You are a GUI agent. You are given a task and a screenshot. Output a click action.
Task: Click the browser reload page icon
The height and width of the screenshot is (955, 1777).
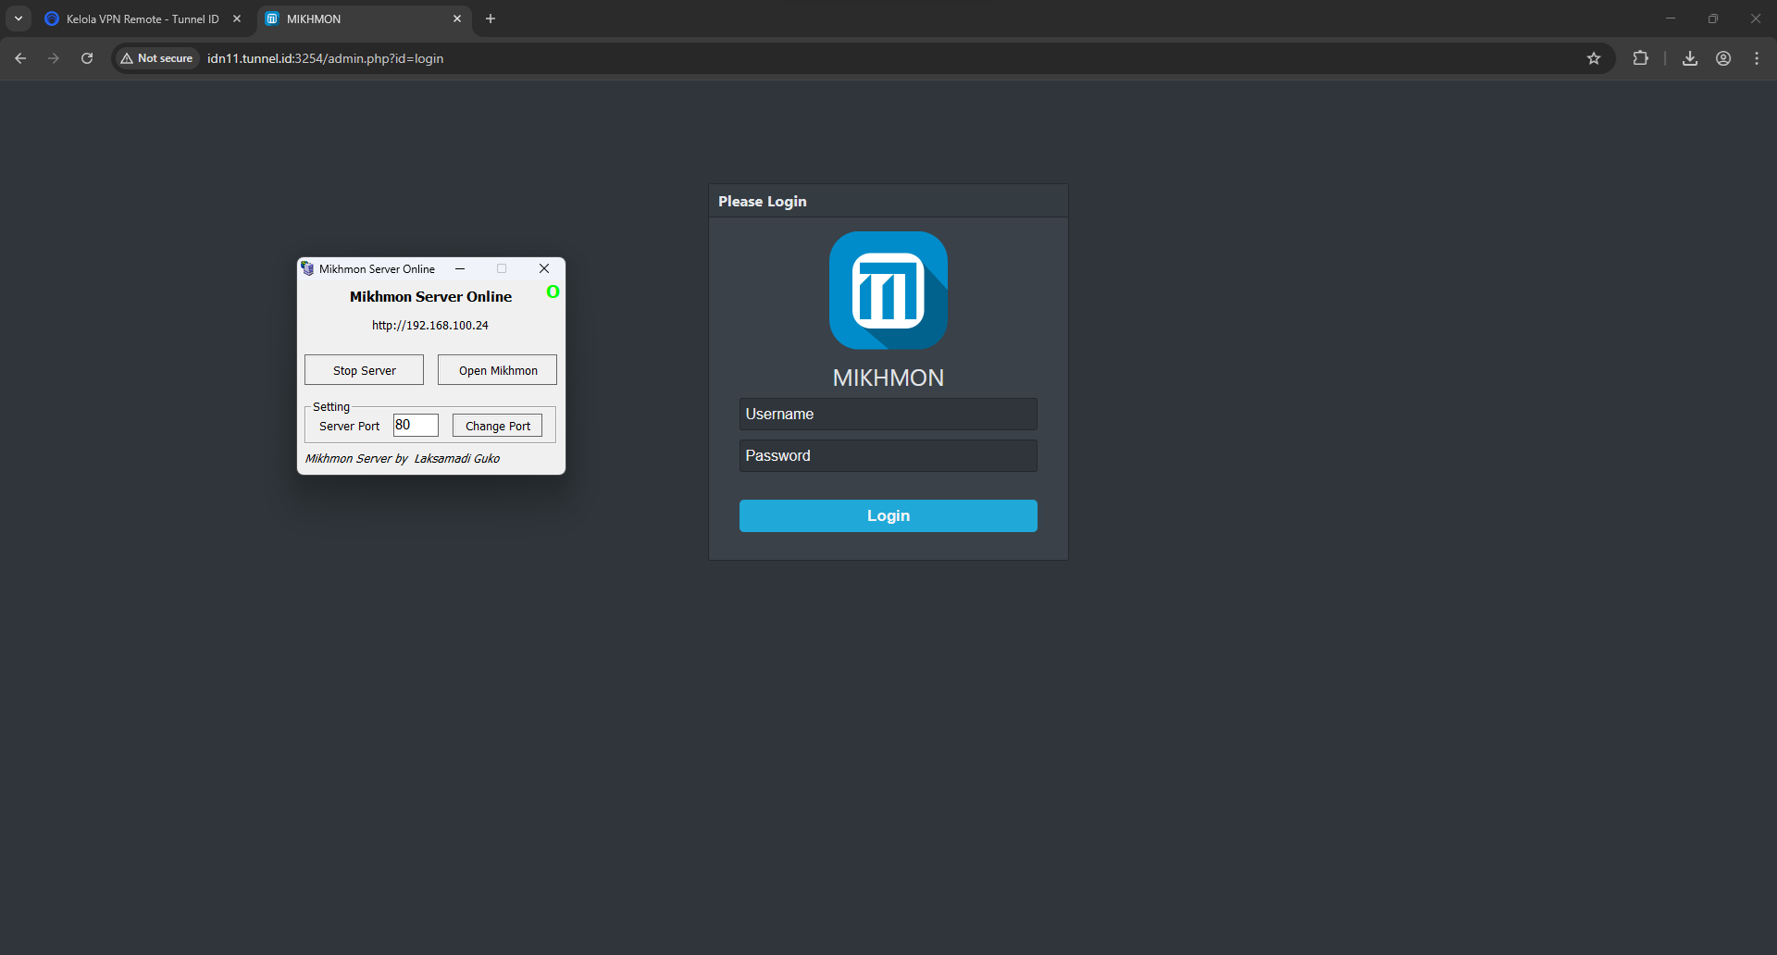[87, 58]
